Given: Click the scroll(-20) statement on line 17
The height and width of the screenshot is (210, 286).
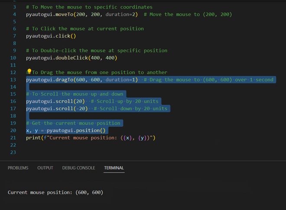Looking at the screenshot, I should [57, 109].
